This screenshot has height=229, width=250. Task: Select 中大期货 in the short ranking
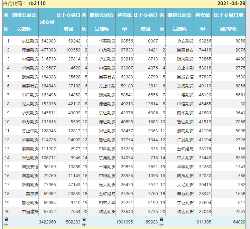185,158
